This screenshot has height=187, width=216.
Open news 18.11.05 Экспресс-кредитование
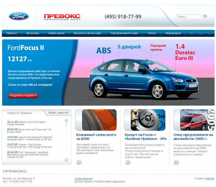pyautogui.click(x=27, y=123)
